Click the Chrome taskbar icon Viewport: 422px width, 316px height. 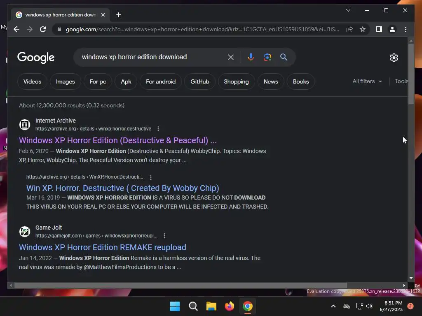[248, 306]
